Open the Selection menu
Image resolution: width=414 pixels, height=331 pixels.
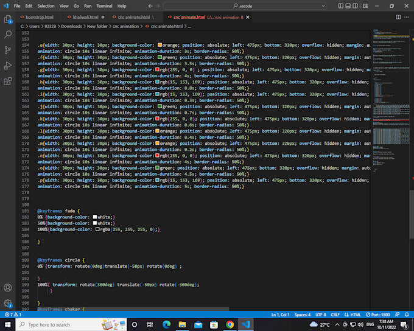[46, 5]
